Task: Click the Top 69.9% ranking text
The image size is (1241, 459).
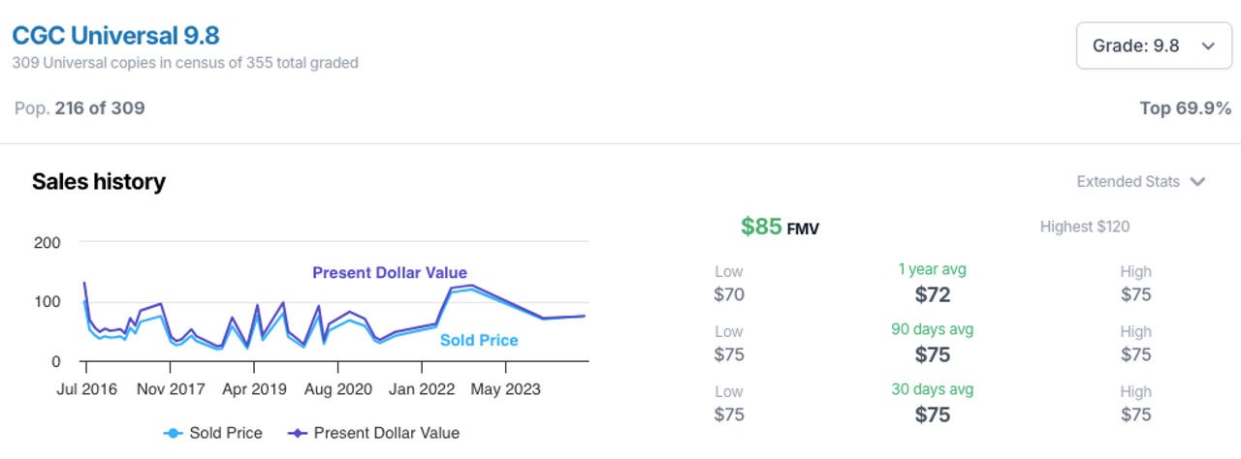Action: pos(1186,108)
